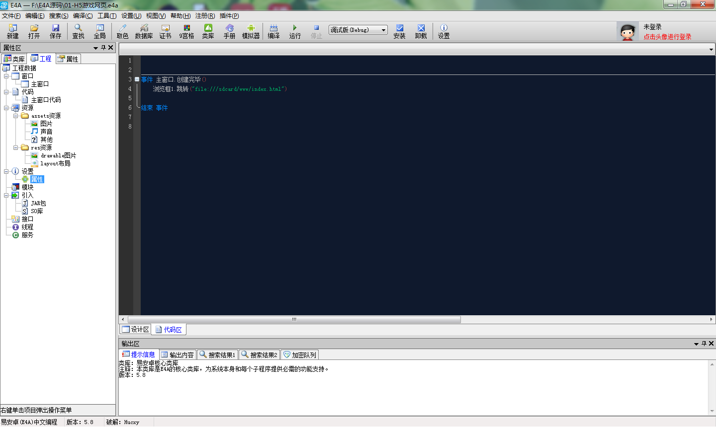The image size is (716, 427).
Task: Open the 证书 certificate tool
Action: 165,31
